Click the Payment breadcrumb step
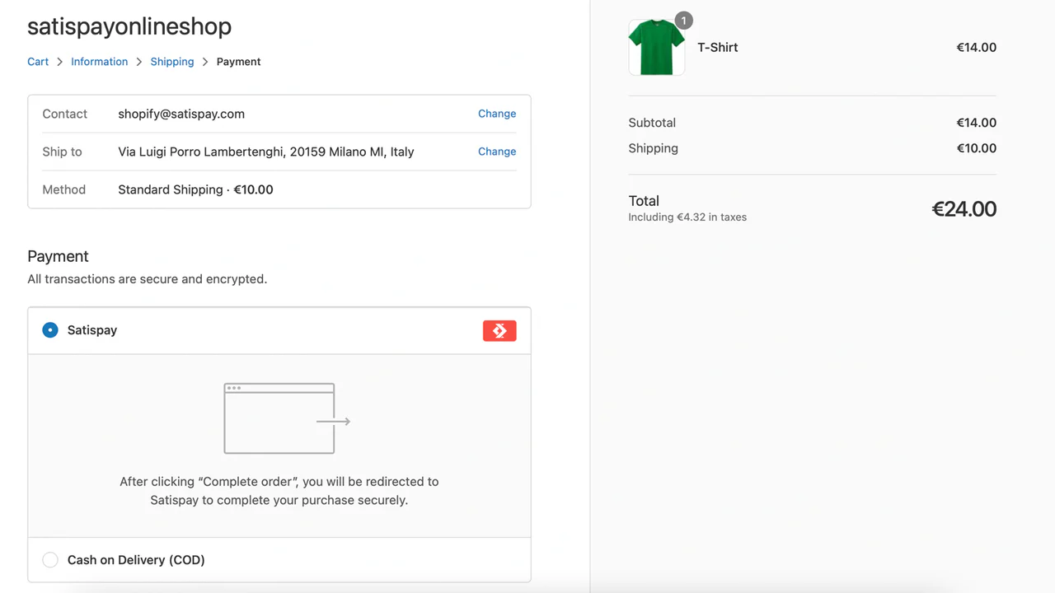 tap(239, 62)
